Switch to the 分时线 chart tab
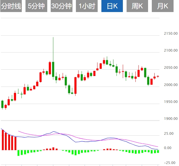This screenshot has height=166, width=179. tap(11, 6)
